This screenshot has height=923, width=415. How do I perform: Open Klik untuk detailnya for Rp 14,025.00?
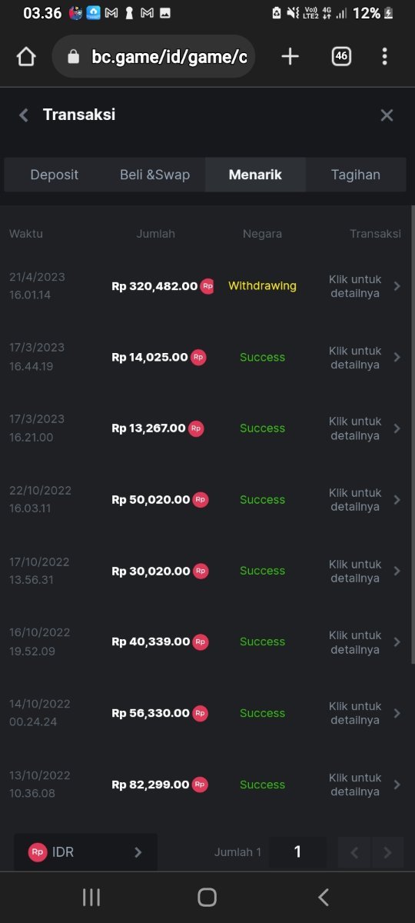[x=355, y=358]
